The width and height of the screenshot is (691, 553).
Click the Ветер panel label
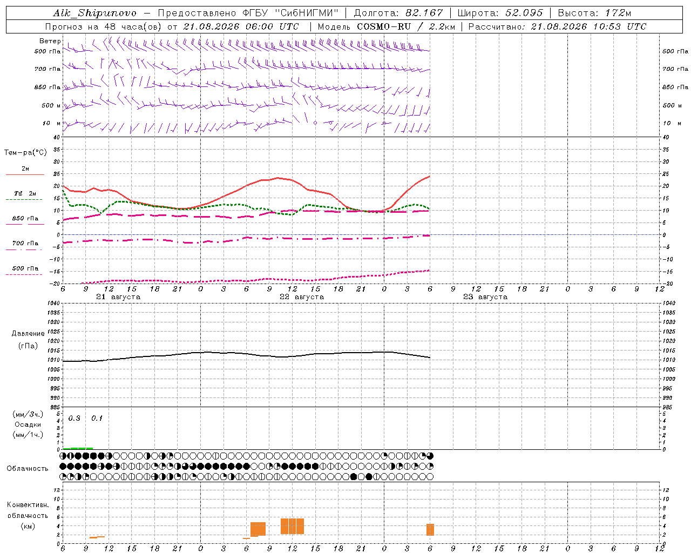pyautogui.click(x=50, y=41)
